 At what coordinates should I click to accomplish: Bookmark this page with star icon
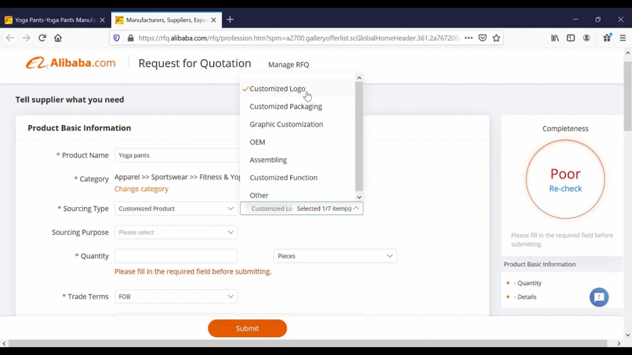coord(496,38)
